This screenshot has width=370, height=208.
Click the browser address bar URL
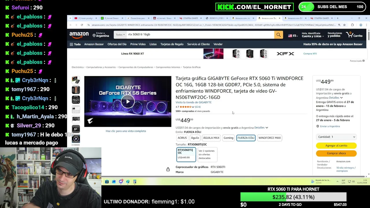214,25
